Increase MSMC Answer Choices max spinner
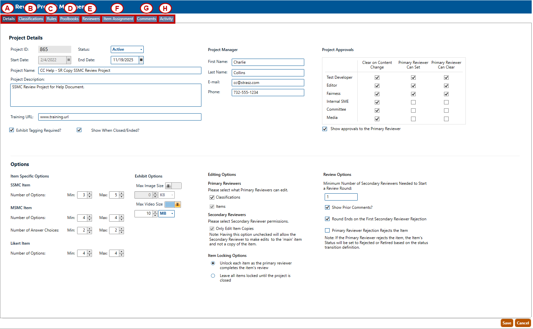 (x=122, y=229)
